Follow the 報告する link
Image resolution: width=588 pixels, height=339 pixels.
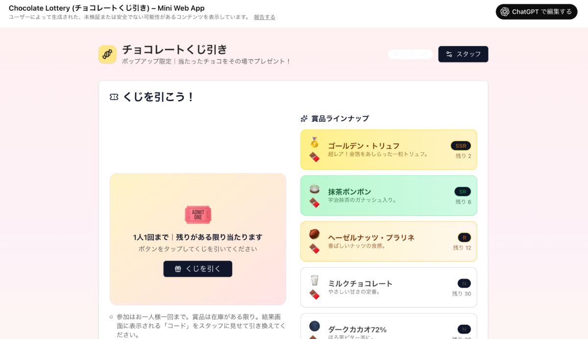pyautogui.click(x=265, y=17)
